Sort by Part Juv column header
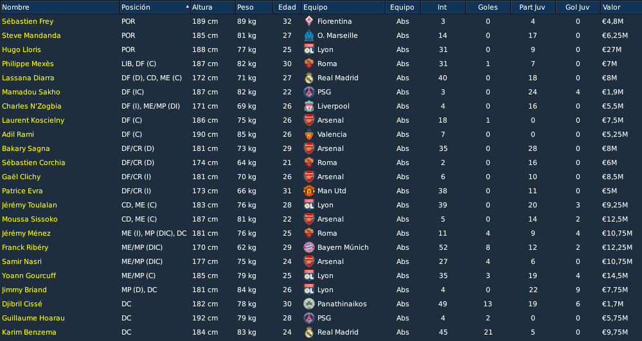This screenshot has width=642, height=341. point(533,7)
